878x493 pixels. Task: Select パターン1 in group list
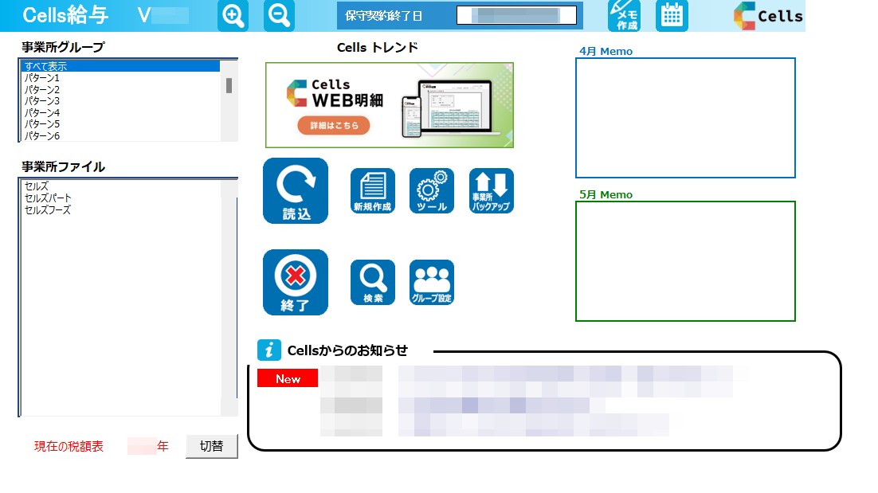coord(120,78)
